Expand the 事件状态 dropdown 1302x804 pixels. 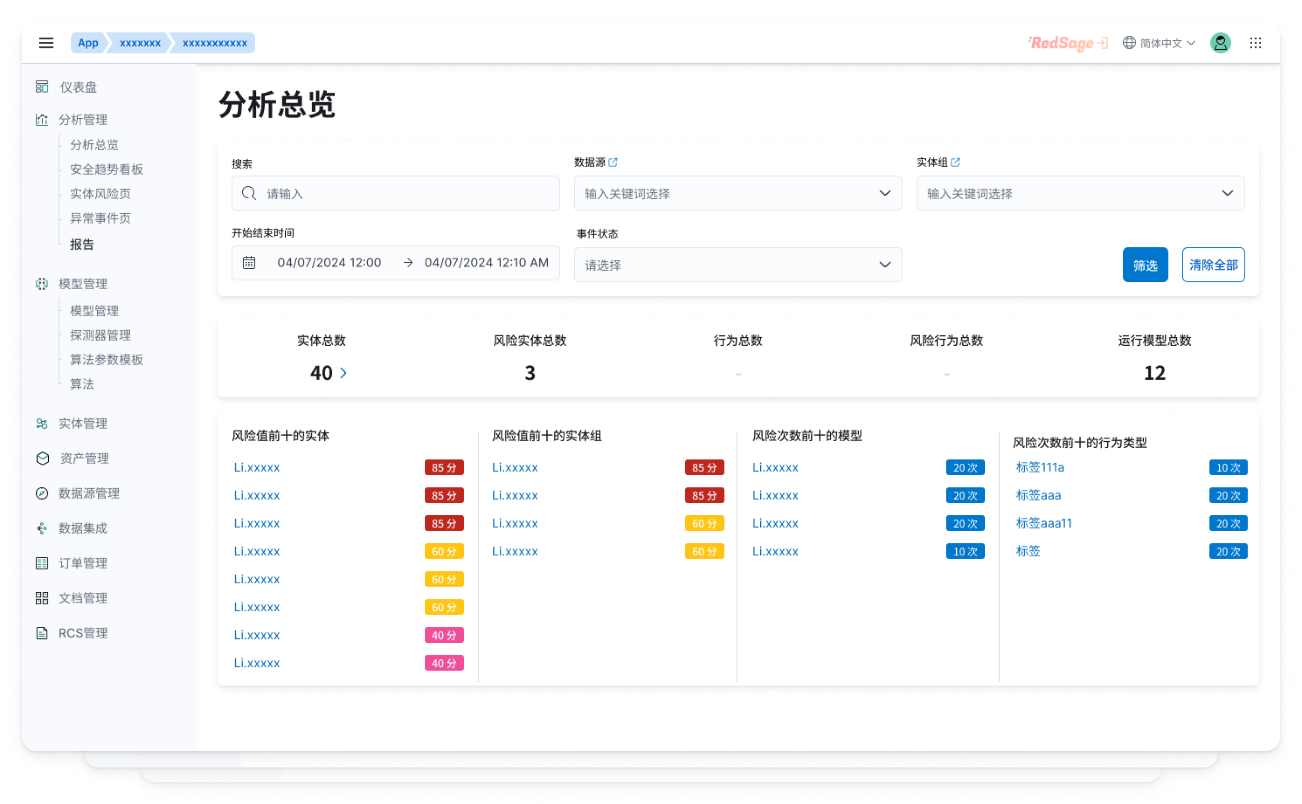[737, 265]
